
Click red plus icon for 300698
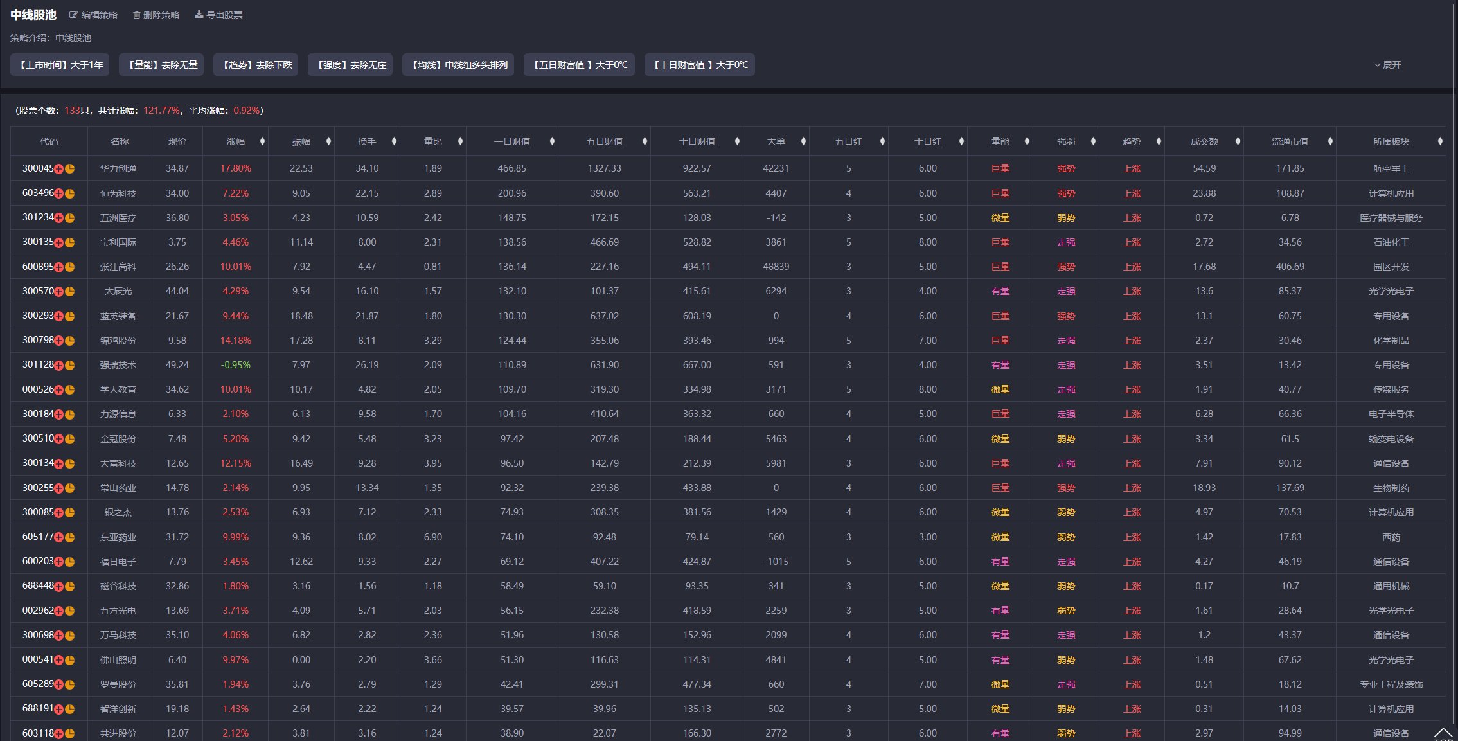click(59, 636)
